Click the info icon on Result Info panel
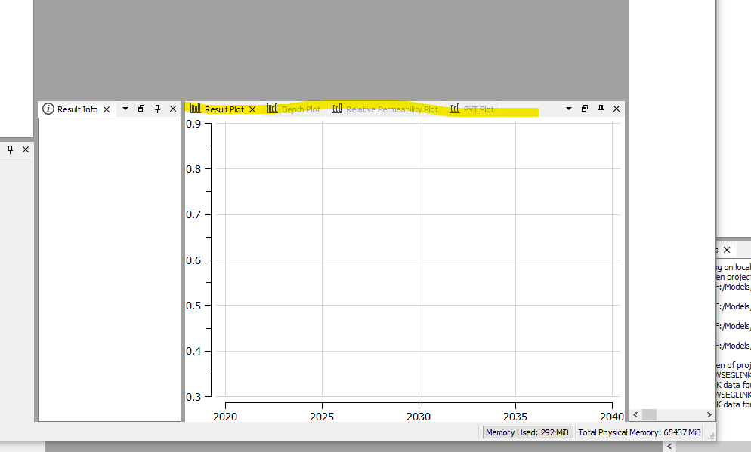The width and height of the screenshot is (751, 452). coord(48,109)
